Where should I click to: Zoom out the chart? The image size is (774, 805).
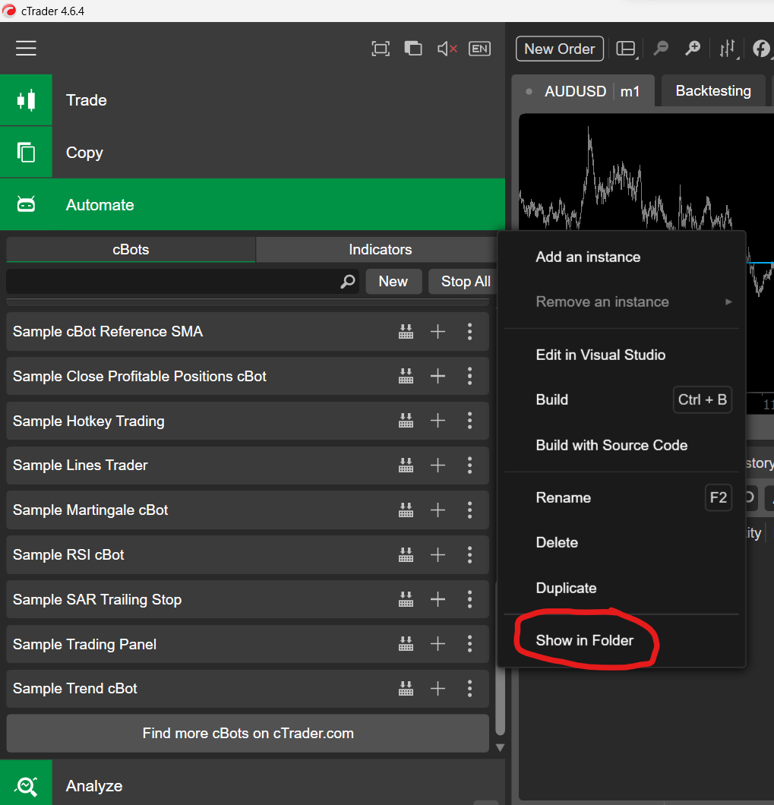661,49
